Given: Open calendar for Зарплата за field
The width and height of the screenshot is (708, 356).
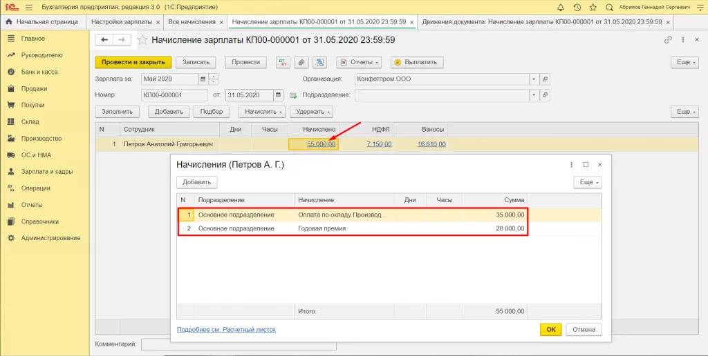Looking at the screenshot, I should [203, 79].
